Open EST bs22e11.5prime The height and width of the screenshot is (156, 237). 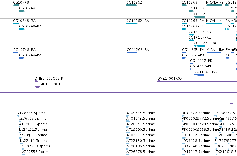(x=21, y=144)
